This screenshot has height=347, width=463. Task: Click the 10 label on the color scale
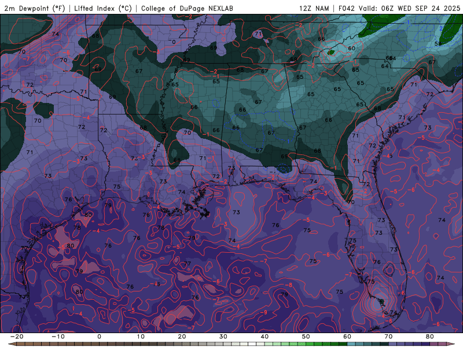pyautogui.click(x=141, y=337)
